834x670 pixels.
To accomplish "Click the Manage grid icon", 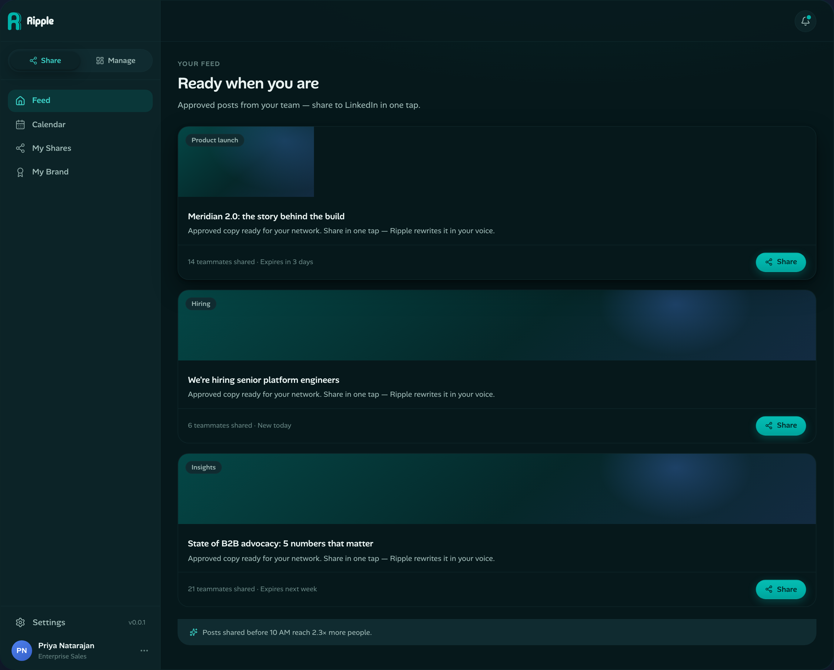I will pos(100,61).
